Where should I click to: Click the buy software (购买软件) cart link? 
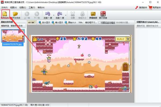[155, 8]
